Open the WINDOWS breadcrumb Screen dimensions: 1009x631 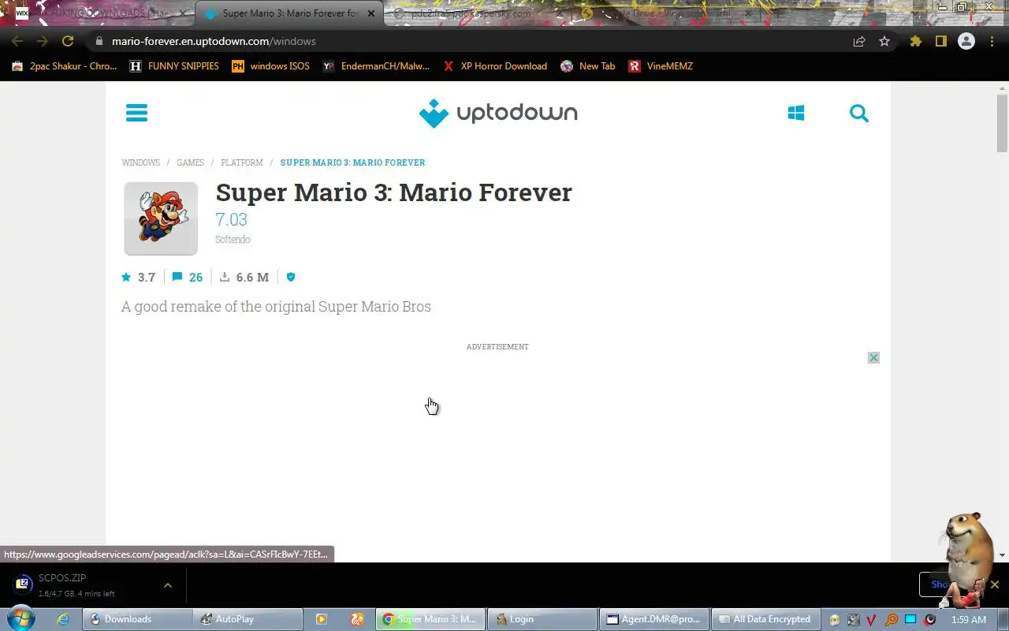141,162
